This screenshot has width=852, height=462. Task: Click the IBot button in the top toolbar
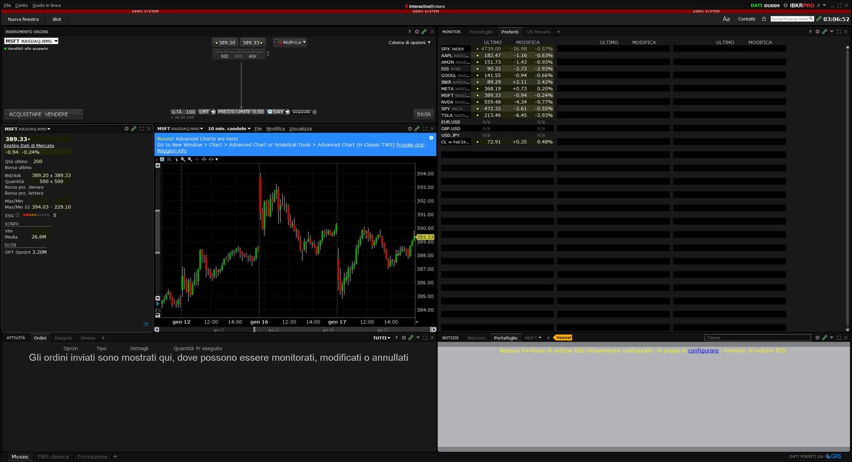[x=57, y=19]
